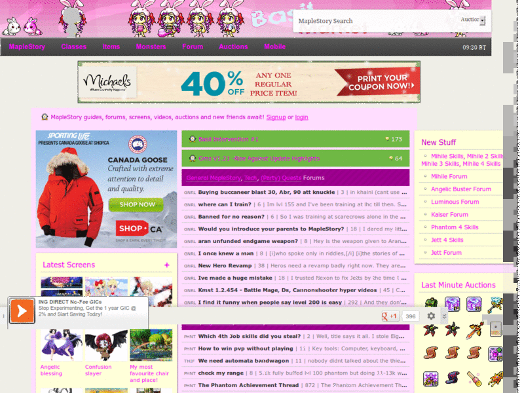Open the first brown scroll auction item
The height and width of the screenshot is (393, 524).
430,353
